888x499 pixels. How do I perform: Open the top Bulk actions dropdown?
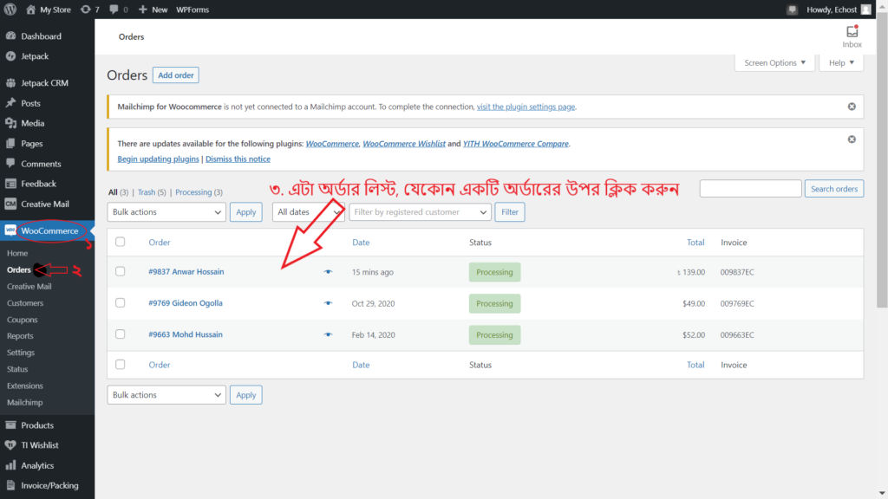pyautogui.click(x=166, y=212)
